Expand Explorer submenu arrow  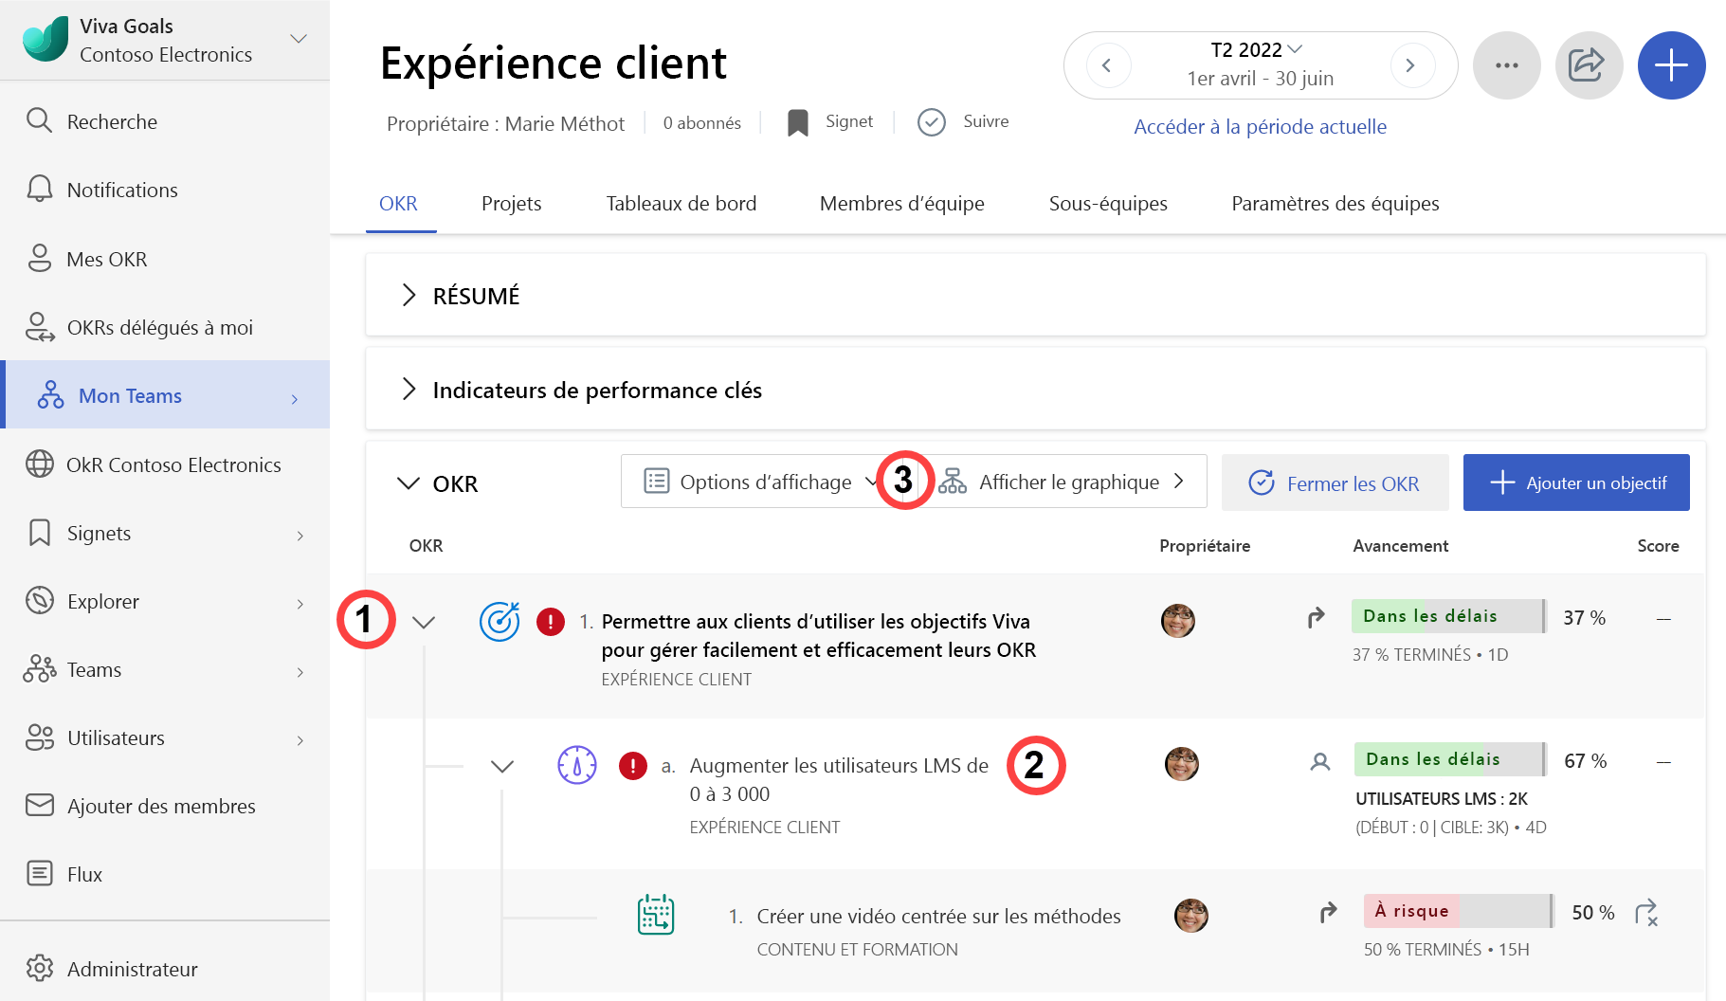click(x=300, y=604)
